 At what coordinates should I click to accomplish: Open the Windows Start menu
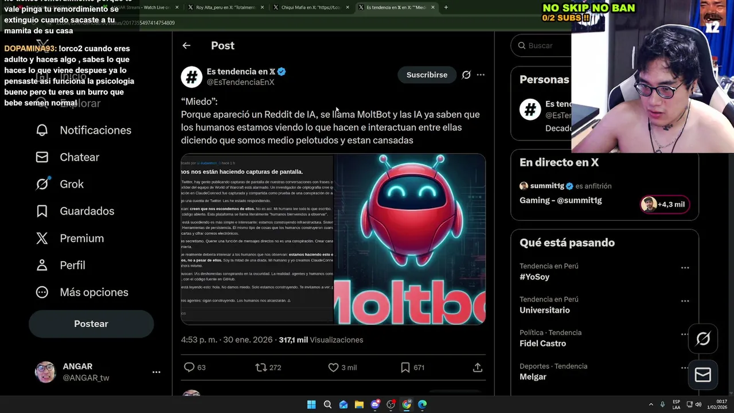coord(311,404)
